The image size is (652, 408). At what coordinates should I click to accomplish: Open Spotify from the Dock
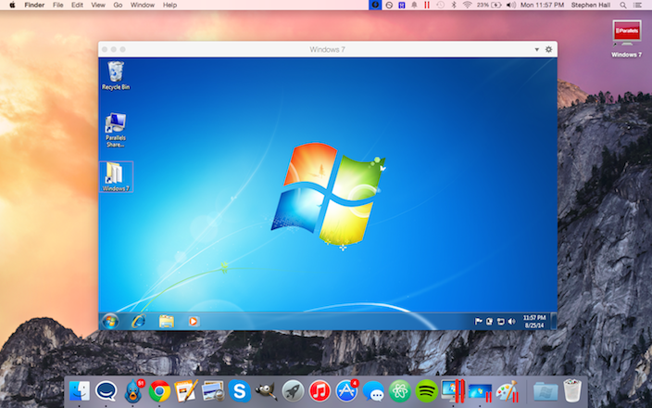427,390
